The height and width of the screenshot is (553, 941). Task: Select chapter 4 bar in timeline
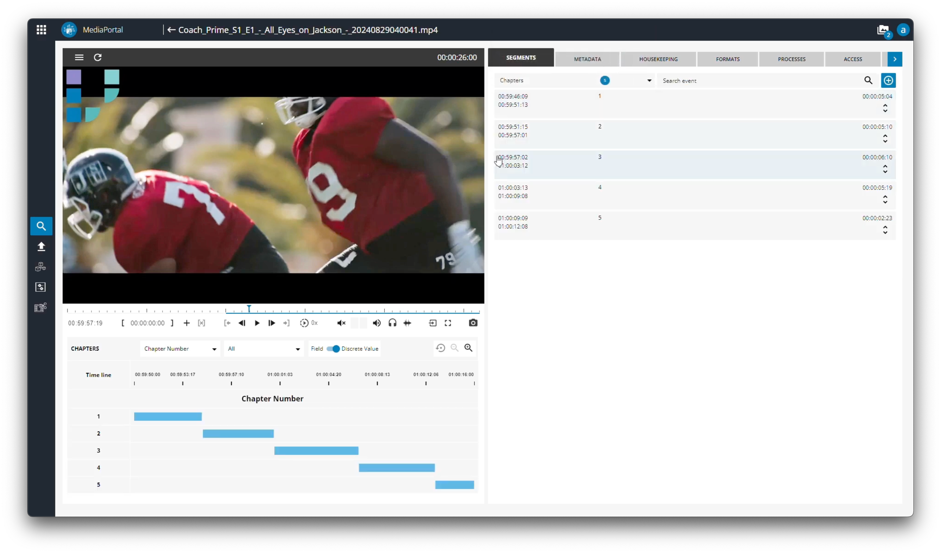pos(397,468)
